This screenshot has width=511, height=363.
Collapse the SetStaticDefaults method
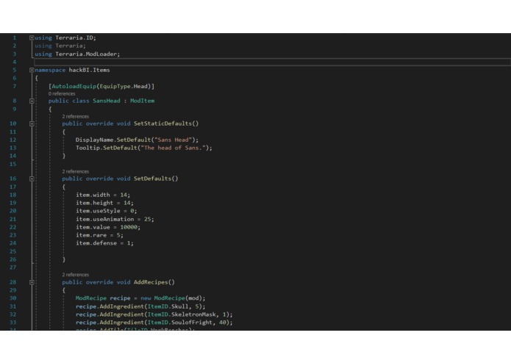click(32, 123)
